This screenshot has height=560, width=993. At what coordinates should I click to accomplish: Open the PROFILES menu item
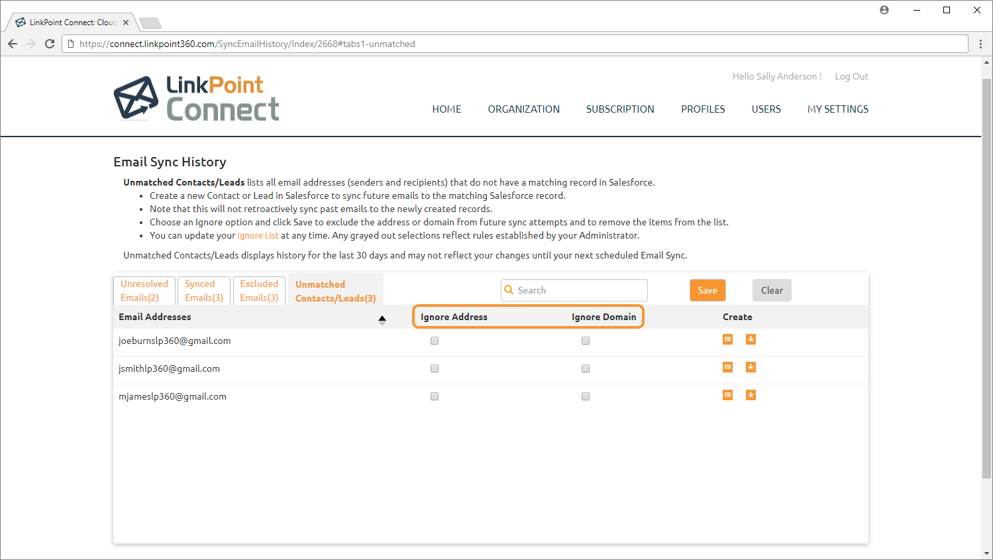click(x=703, y=109)
